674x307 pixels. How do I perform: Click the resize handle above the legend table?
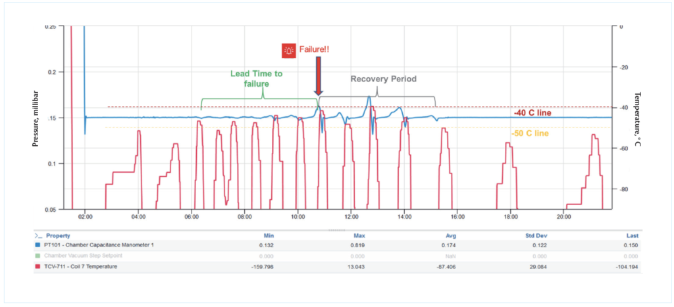pos(337,230)
